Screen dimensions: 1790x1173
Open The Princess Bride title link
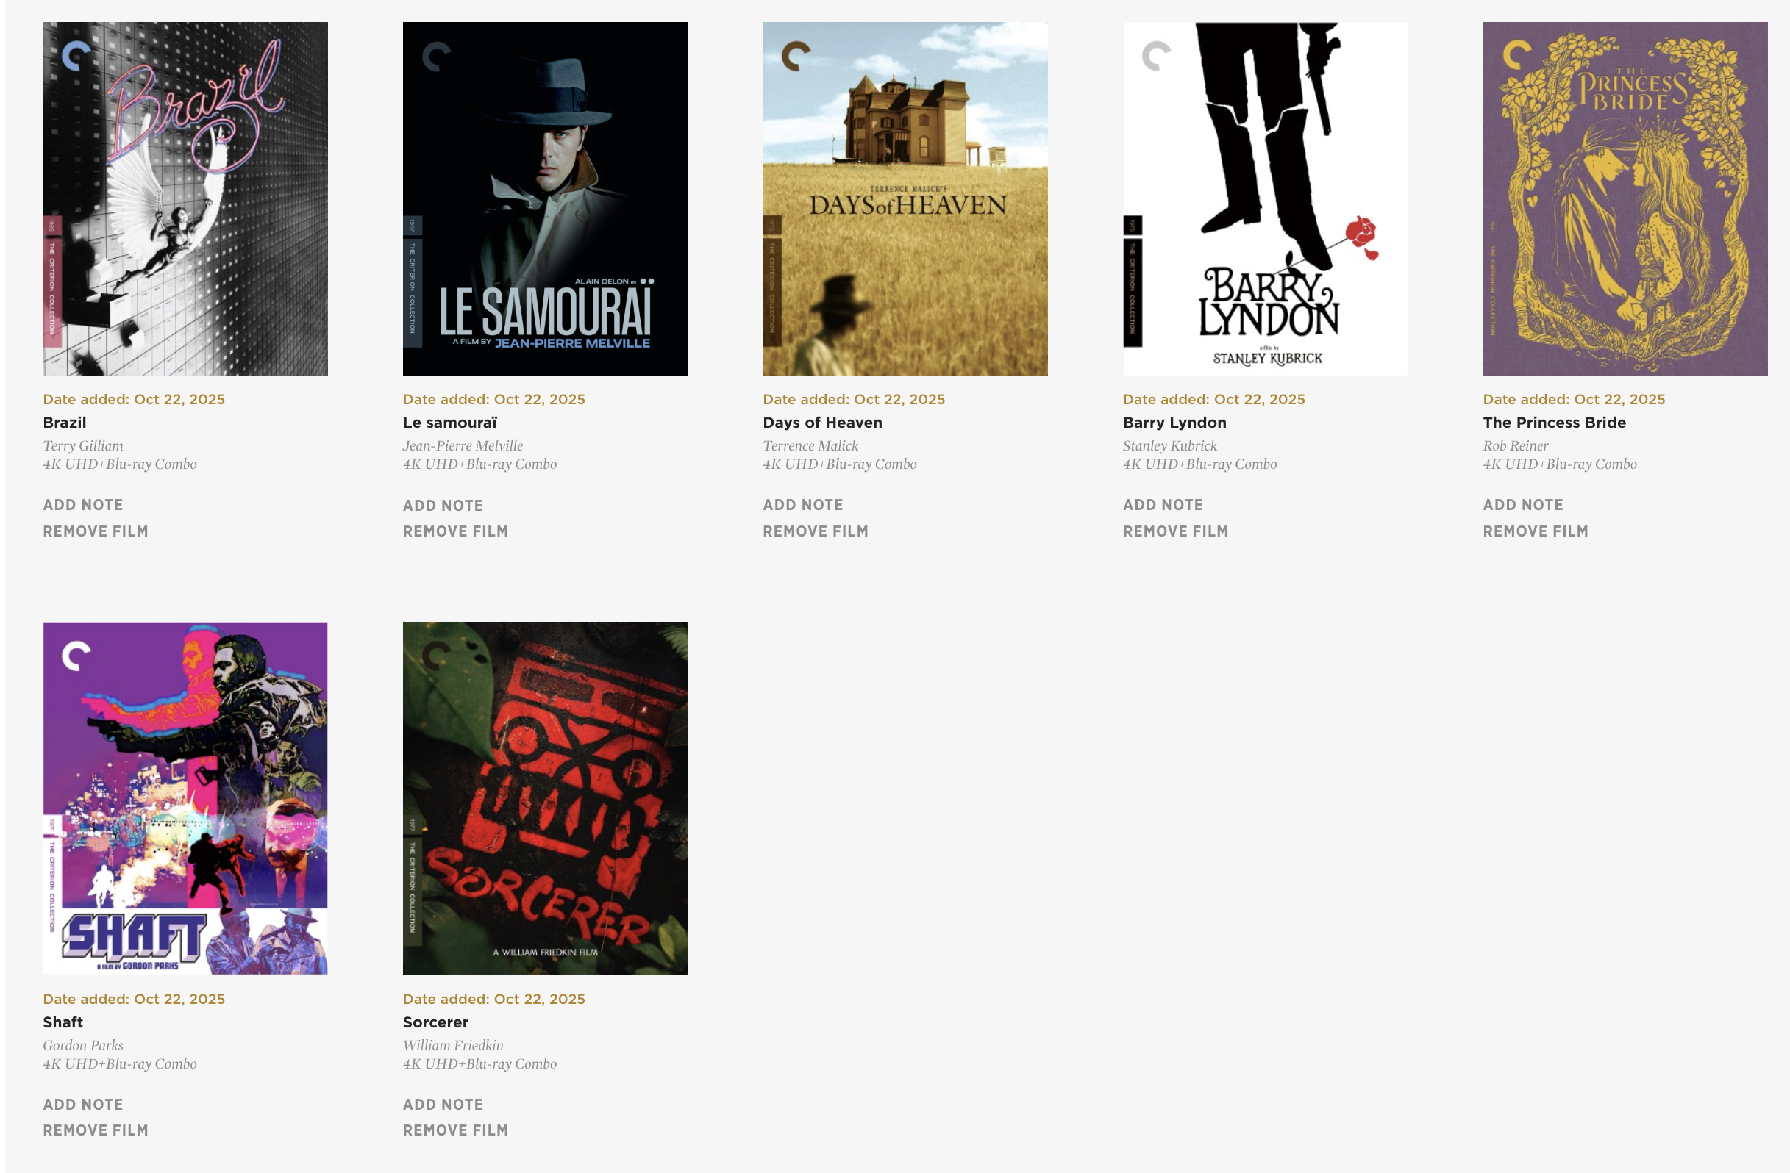[1554, 423]
